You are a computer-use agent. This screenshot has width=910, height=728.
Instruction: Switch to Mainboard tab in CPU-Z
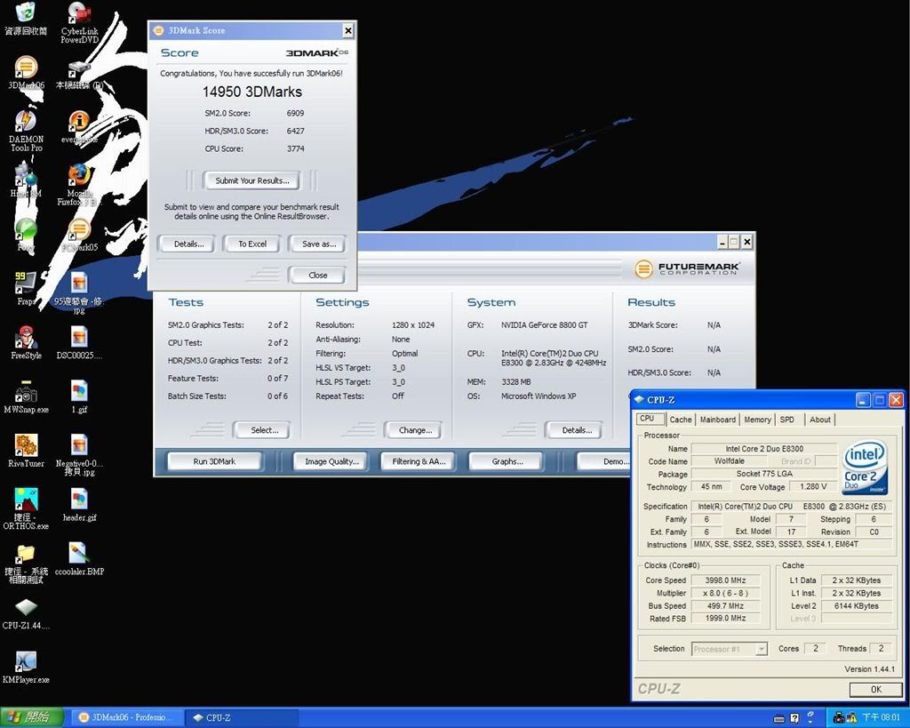[717, 420]
